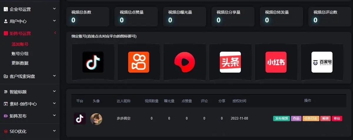Screen dimensions: 353x140
Task: Click the SEO优化 sidebar icon
Action: (x=6, y=131)
